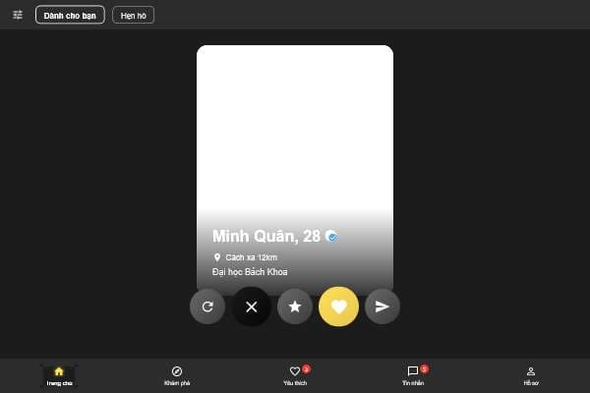
Task: Click the red badge on Yêu thích
Action: pyautogui.click(x=306, y=369)
